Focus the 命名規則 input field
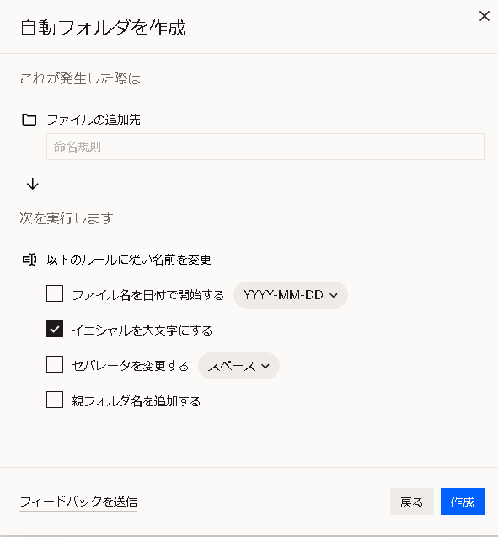The height and width of the screenshot is (537, 498). pos(265,147)
